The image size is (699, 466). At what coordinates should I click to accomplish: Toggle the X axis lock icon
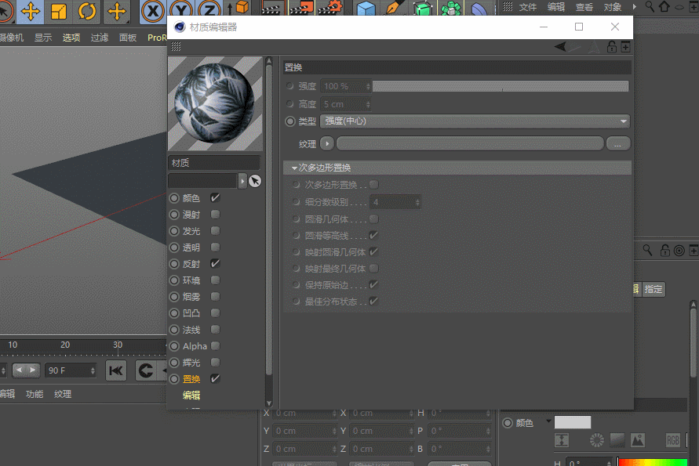point(153,11)
